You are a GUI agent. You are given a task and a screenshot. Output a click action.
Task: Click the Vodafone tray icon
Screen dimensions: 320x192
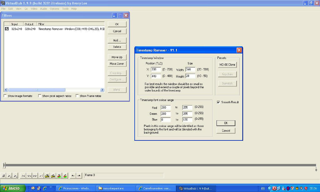(274, 188)
